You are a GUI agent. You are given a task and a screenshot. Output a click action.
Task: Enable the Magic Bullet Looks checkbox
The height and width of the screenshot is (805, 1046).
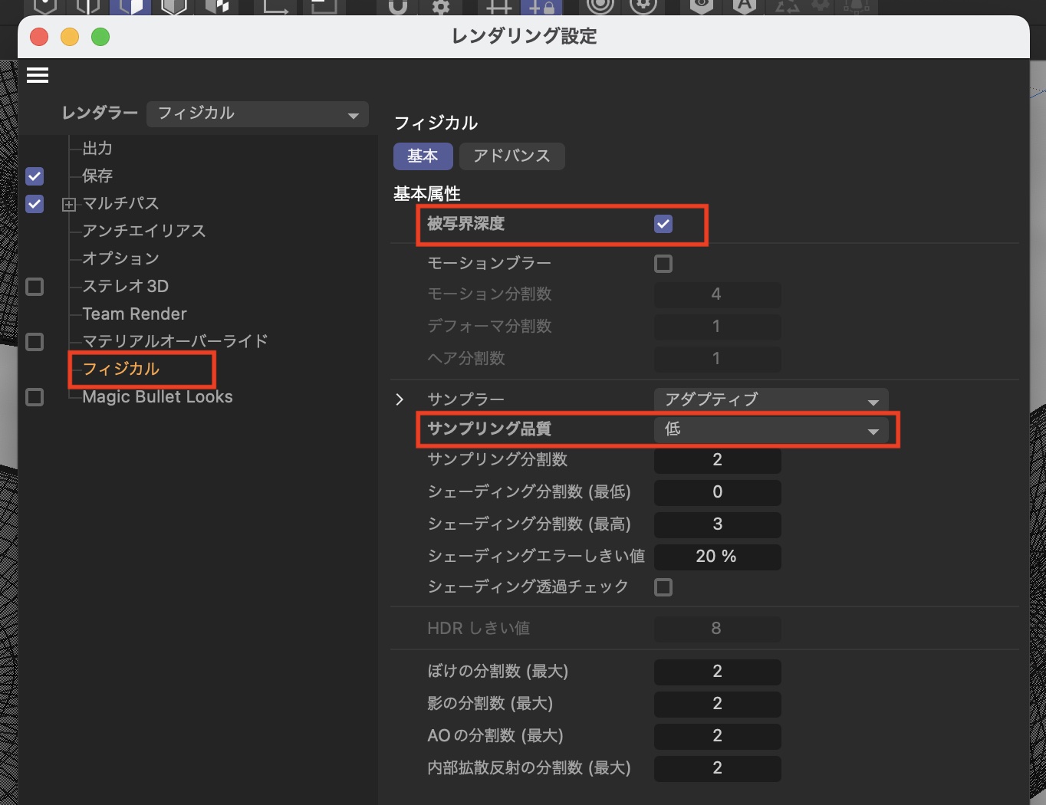pyautogui.click(x=35, y=397)
